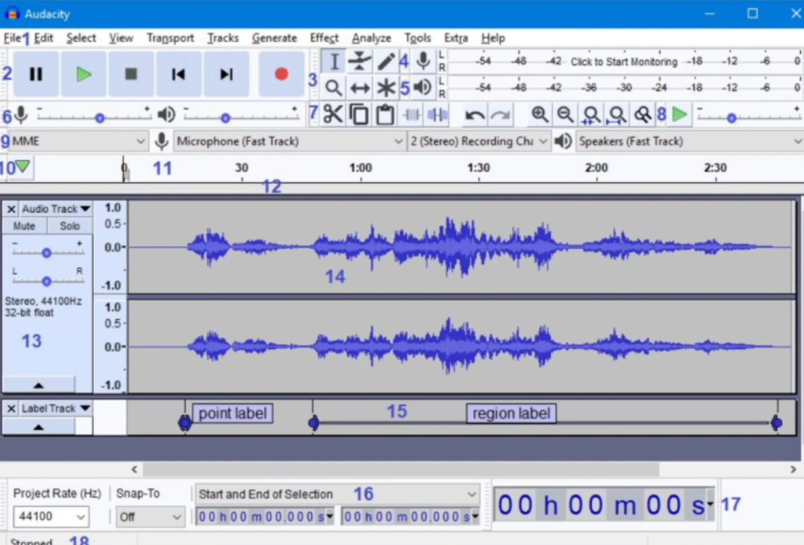Close the Audio Track with X
The height and width of the screenshot is (545, 804).
point(11,209)
